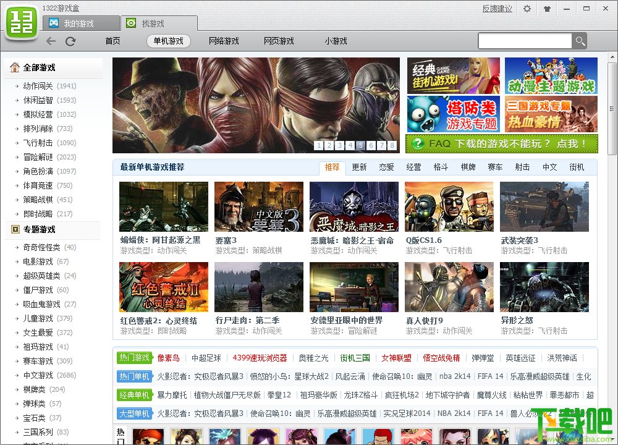Open the 三国系列 (83) topic
Image resolution: width=618 pixels, height=445 pixels.
click(46, 432)
